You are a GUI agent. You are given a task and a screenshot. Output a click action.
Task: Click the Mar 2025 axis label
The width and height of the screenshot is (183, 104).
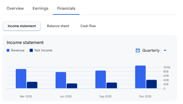click(26, 97)
